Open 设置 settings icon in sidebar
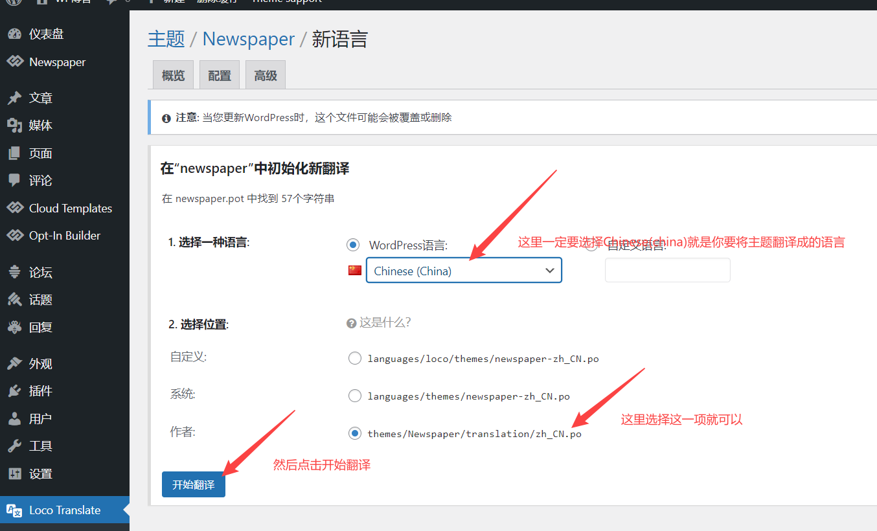The image size is (877, 531). coord(14,474)
